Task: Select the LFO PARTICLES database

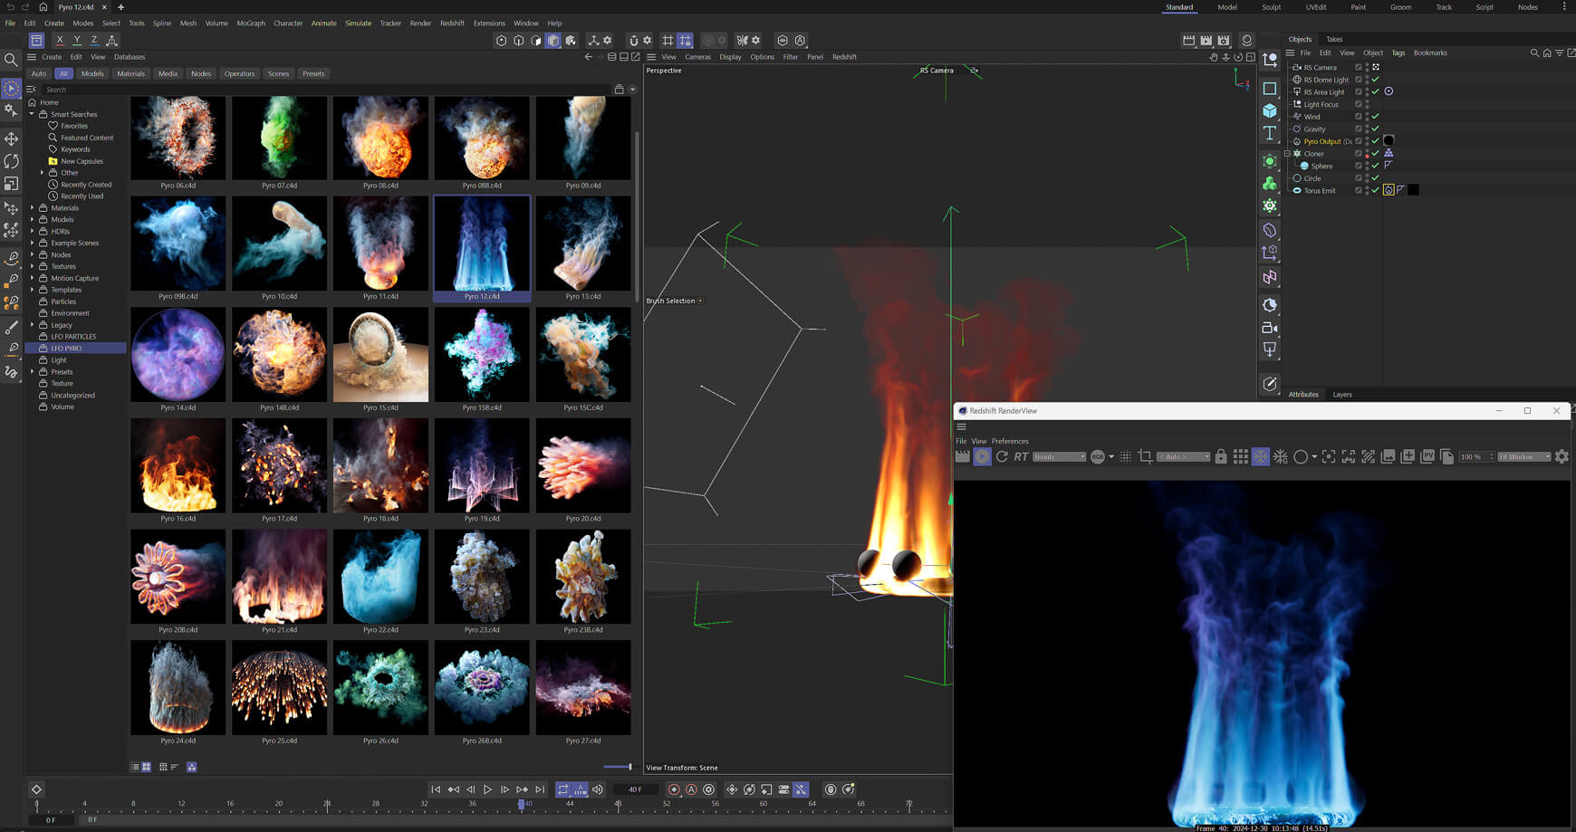Action: [73, 337]
